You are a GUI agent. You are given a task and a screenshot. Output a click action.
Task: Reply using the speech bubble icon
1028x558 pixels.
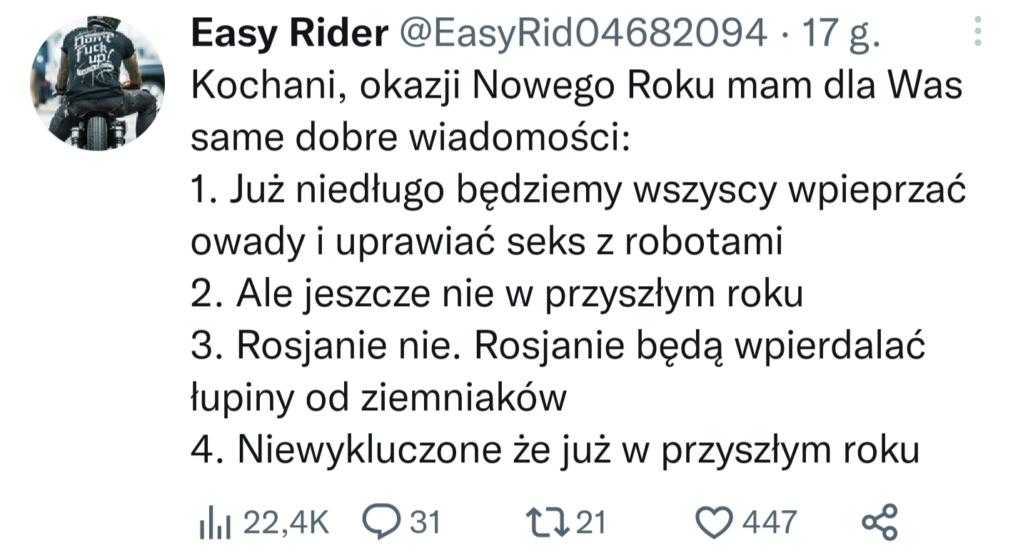pos(383,522)
